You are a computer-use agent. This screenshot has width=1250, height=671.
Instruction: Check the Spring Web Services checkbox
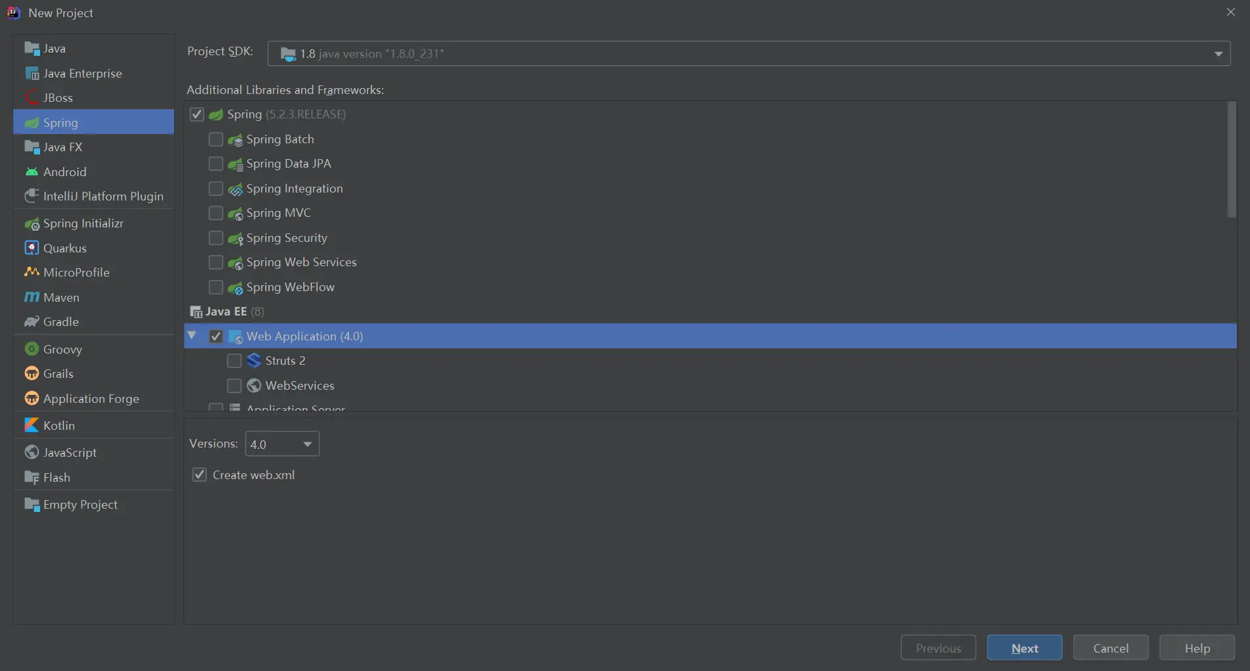point(216,262)
